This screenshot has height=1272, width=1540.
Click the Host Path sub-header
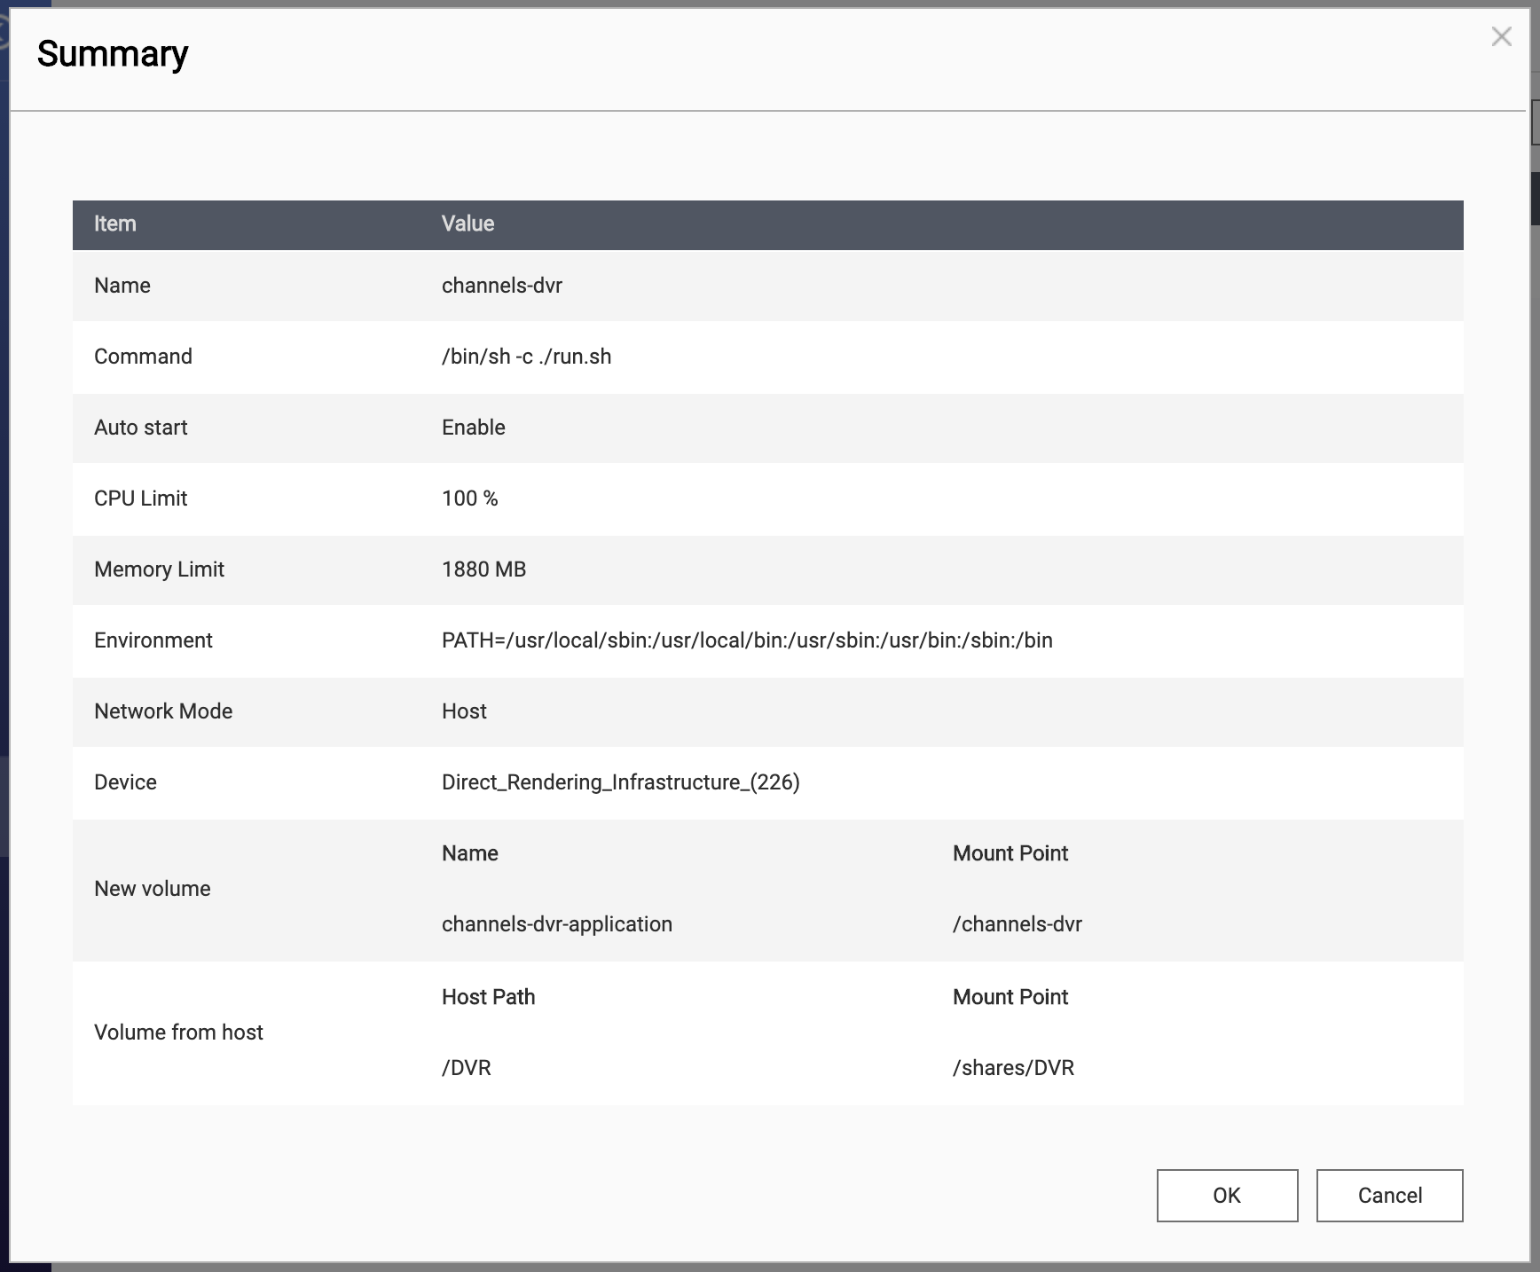tap(488, 997)
